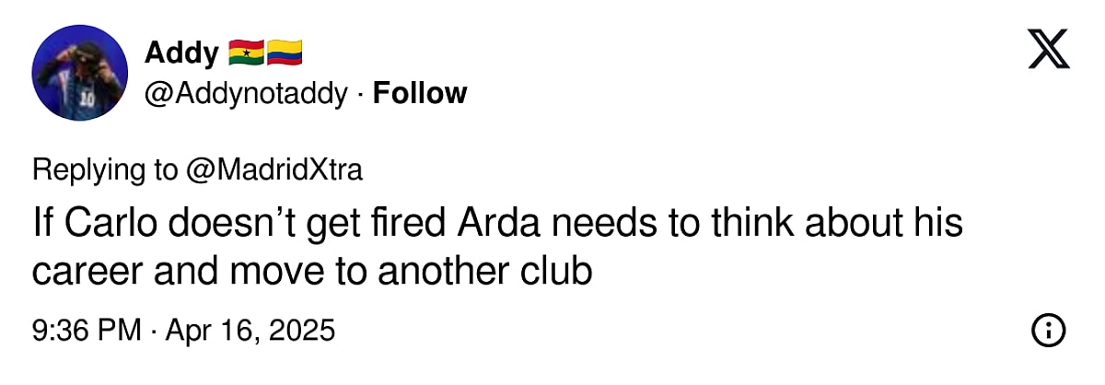Click the Twitter info circle icon
The width and height of the screenshot is (1105, 385).
[x=1049, y=330]
